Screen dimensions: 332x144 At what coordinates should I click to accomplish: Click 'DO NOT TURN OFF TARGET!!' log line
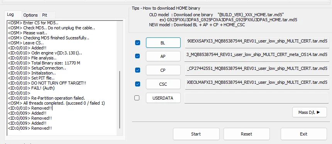(47, 83)
